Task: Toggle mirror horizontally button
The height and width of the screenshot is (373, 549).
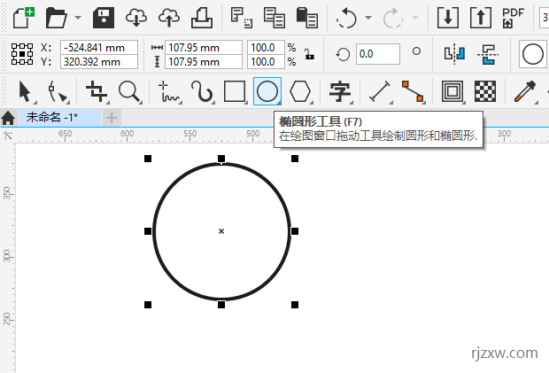Action: [454, 54]
